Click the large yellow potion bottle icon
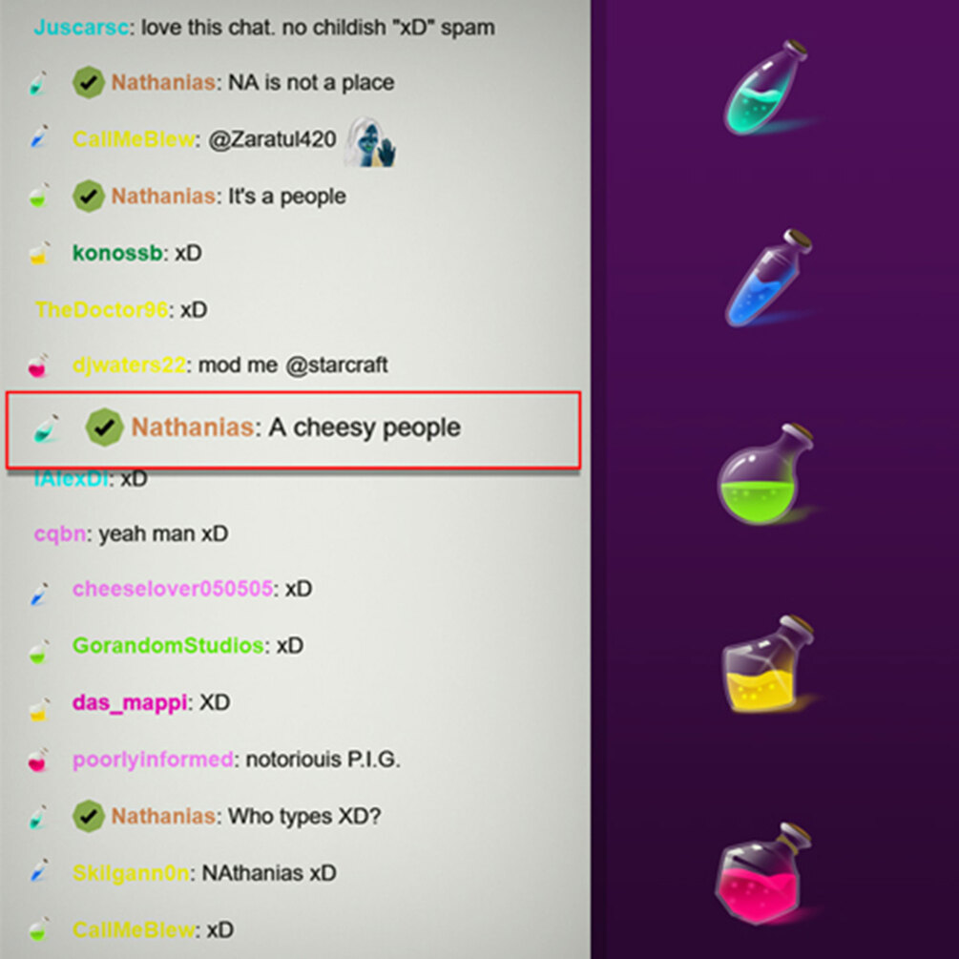 click(767, 663)
